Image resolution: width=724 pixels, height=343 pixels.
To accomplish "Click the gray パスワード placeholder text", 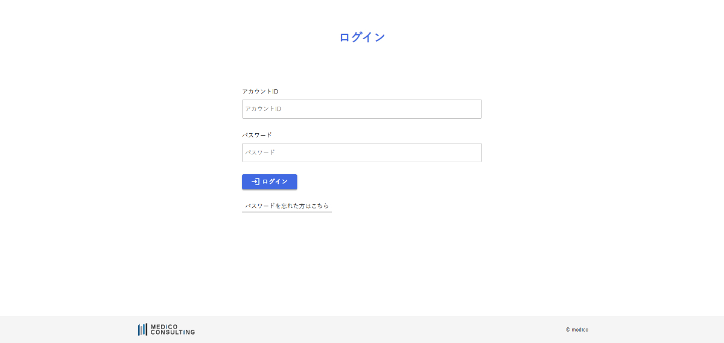I will [x=260, y=153].
